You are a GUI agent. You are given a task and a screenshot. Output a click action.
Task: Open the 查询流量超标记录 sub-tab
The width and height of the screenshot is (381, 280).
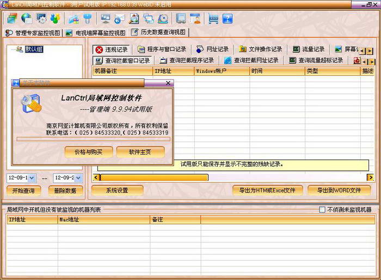[x=316, y=60]
